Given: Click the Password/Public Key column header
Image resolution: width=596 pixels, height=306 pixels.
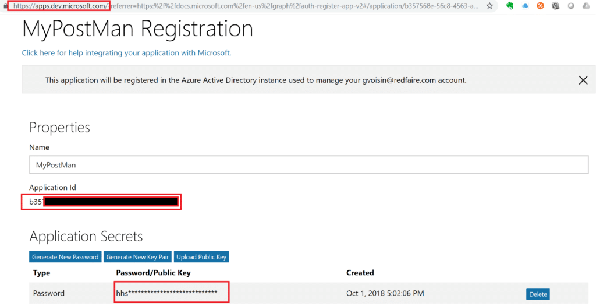Looking at the screenshot, I should [153, 273].
